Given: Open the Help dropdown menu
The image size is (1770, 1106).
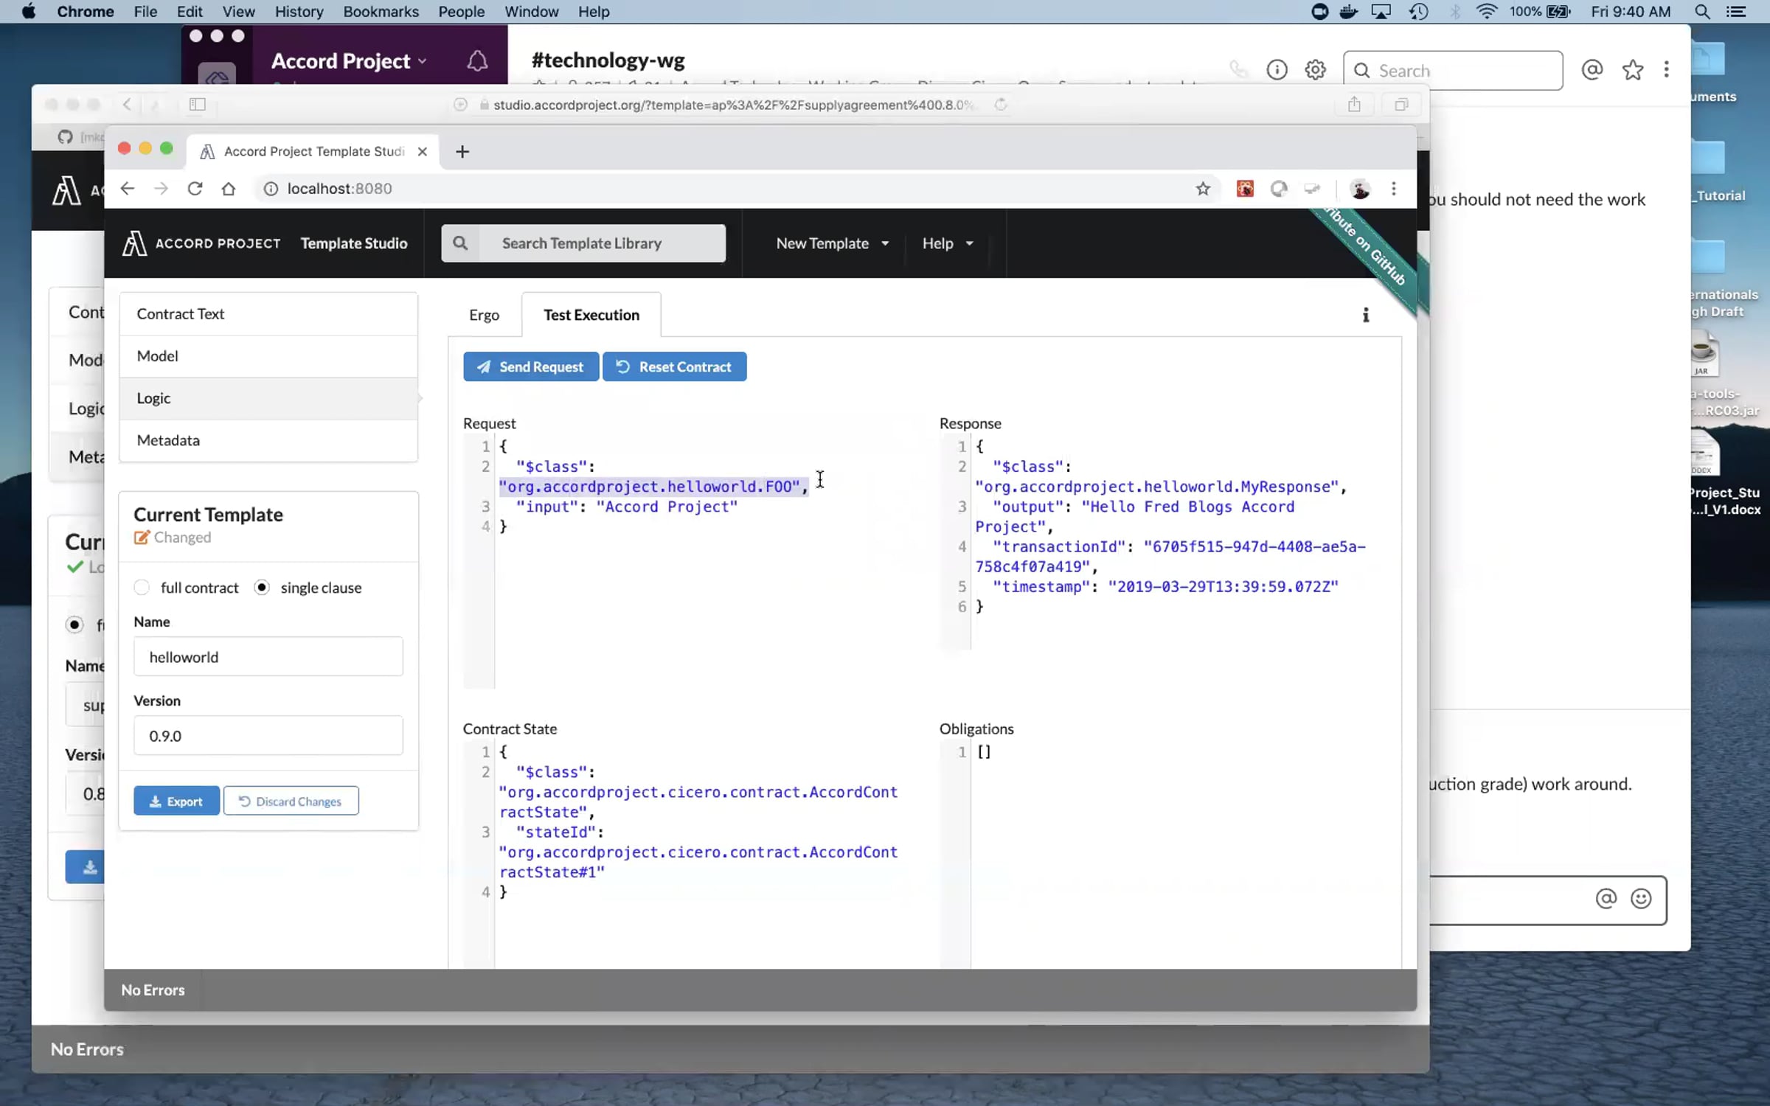Looking at the screenshot, I should (x=947, y=243).
